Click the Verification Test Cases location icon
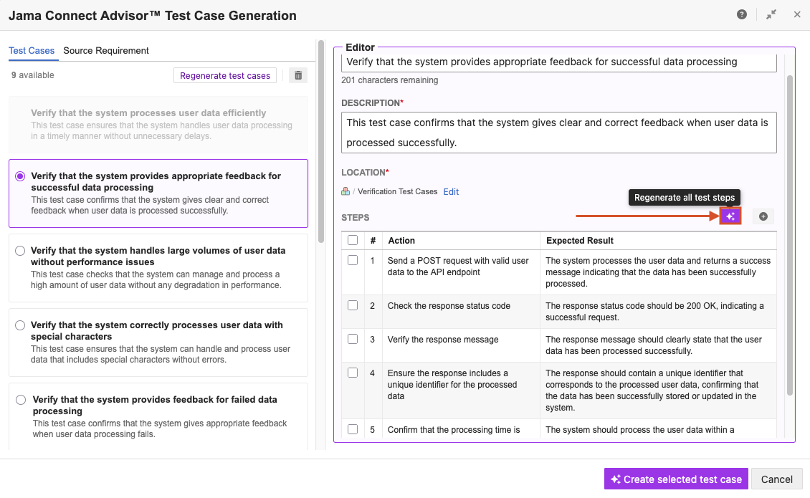Image resolution: width=810 pixels, height=498 pixels. coord(346,191)
